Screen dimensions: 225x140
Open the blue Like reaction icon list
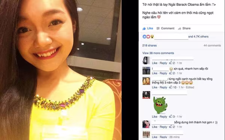pyautogui.click(x=144, y=37)
